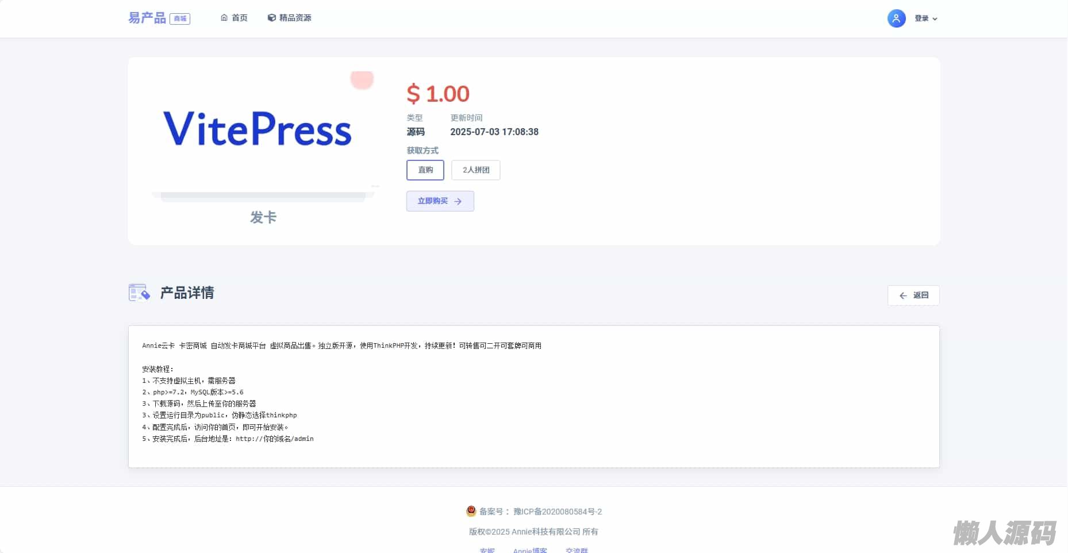Click the 产品详情 section heading
The image size is (1068, 553).
click(x=187, y=293)
